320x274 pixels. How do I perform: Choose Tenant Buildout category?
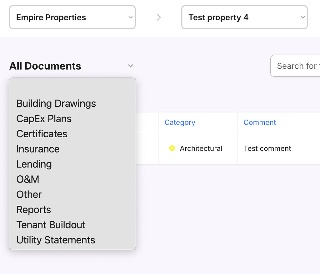click(x=51, y=225)
